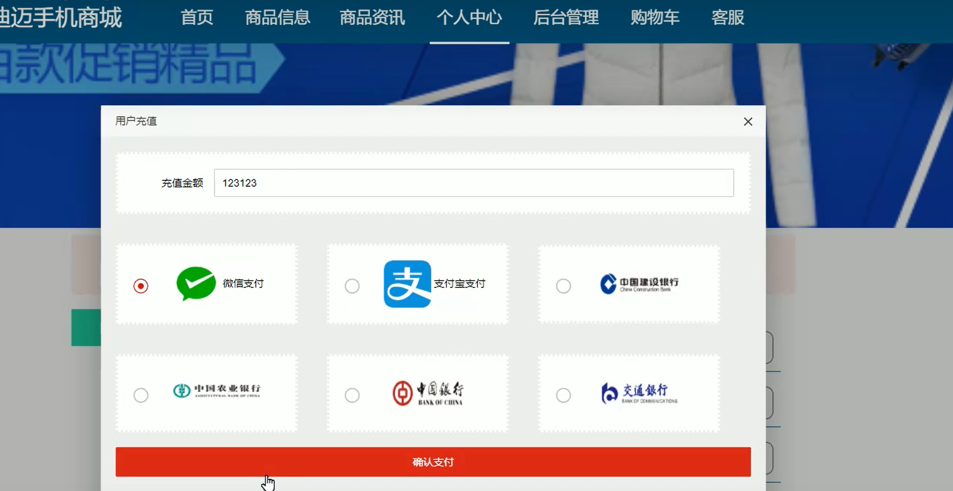Close the 用户充值 dialog
This screenshot has height=491, width=953.
tap(748, 121)
